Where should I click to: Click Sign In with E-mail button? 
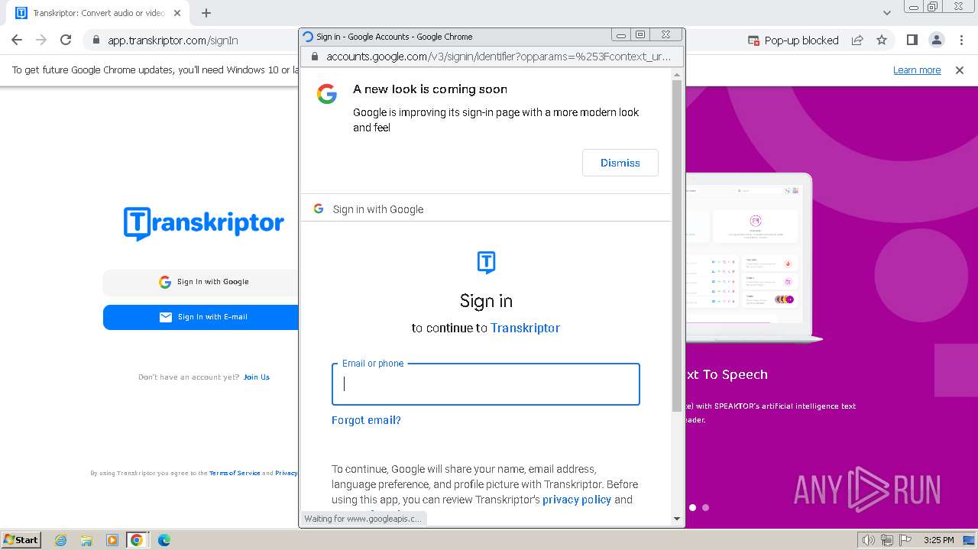coord(201,317)
